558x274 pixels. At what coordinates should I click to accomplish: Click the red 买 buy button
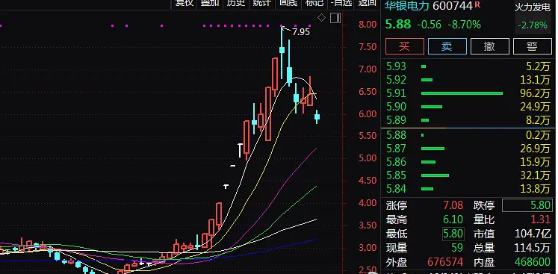click(405, 46)
